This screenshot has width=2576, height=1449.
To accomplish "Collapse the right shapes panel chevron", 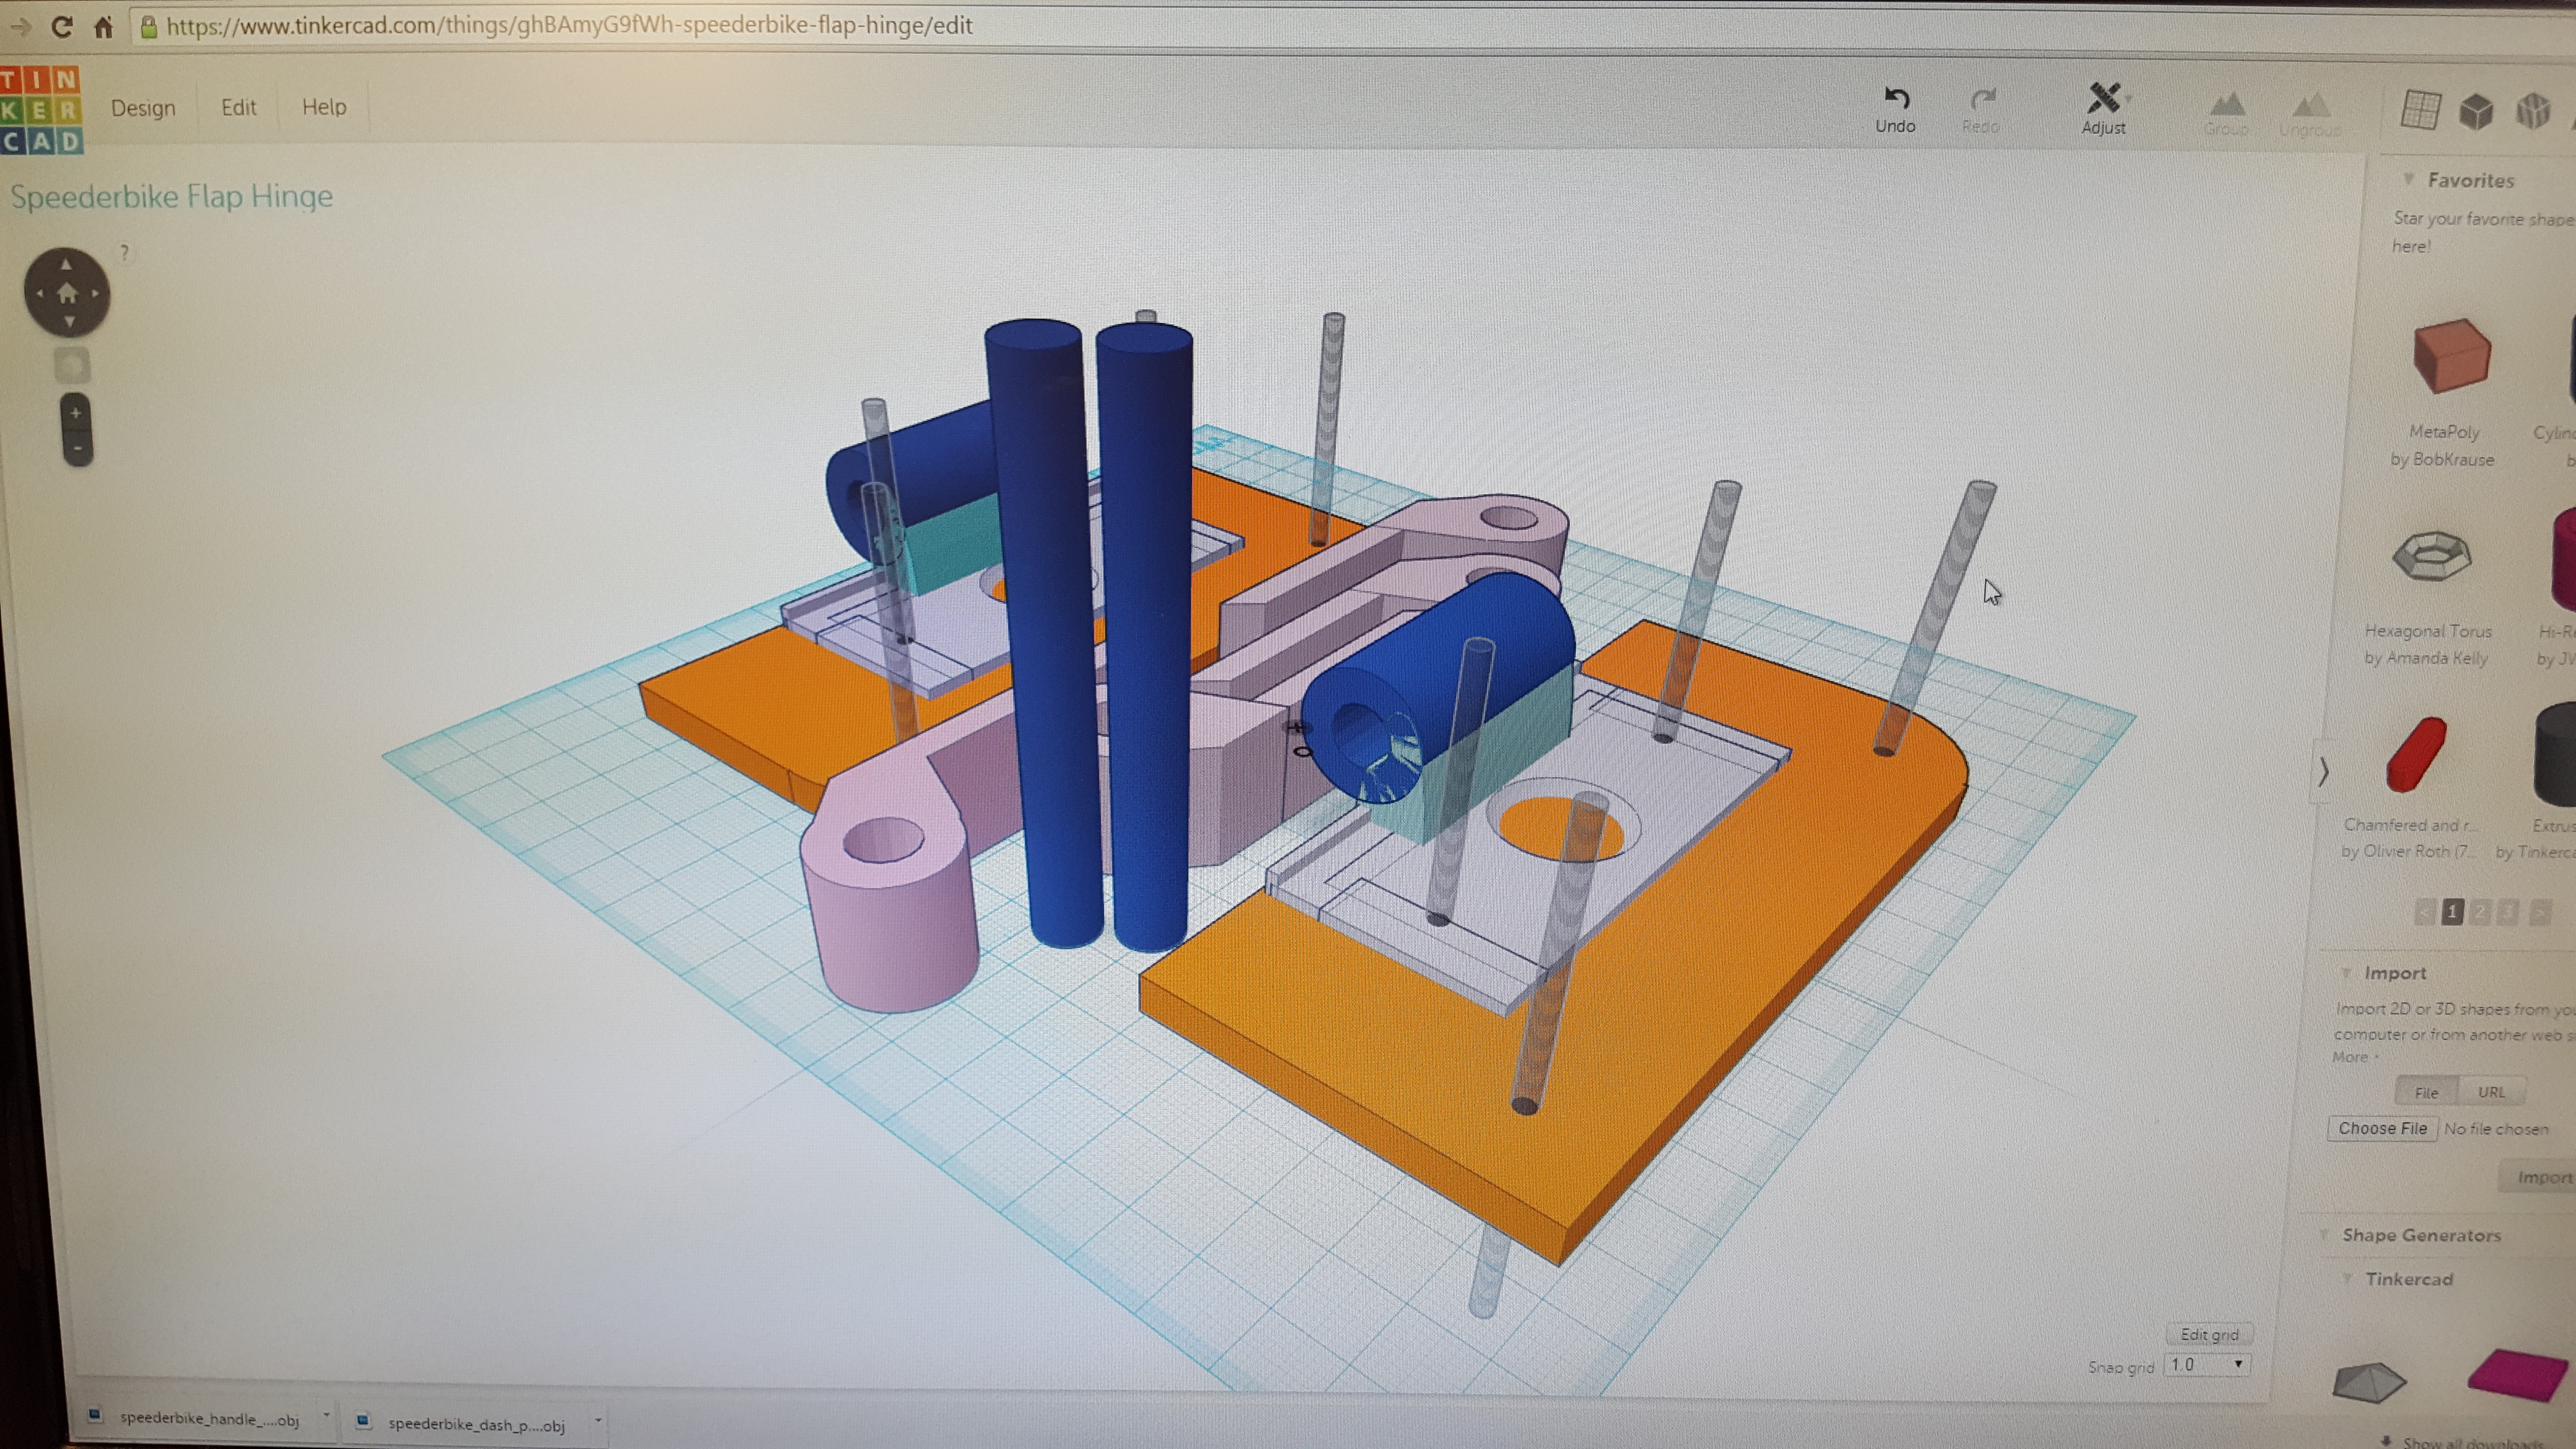I will coord(2324,771).
